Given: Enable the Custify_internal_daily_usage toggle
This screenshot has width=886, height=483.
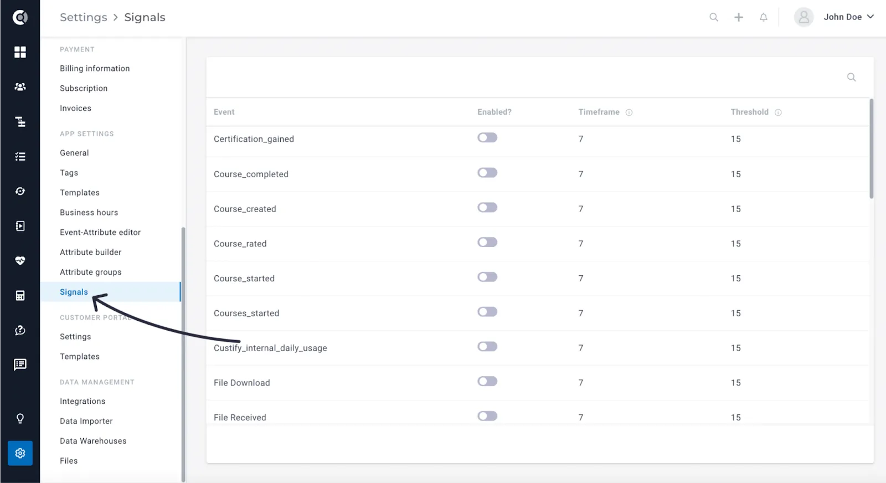Looking at the screenshot, I should click(x=487, y=346).
